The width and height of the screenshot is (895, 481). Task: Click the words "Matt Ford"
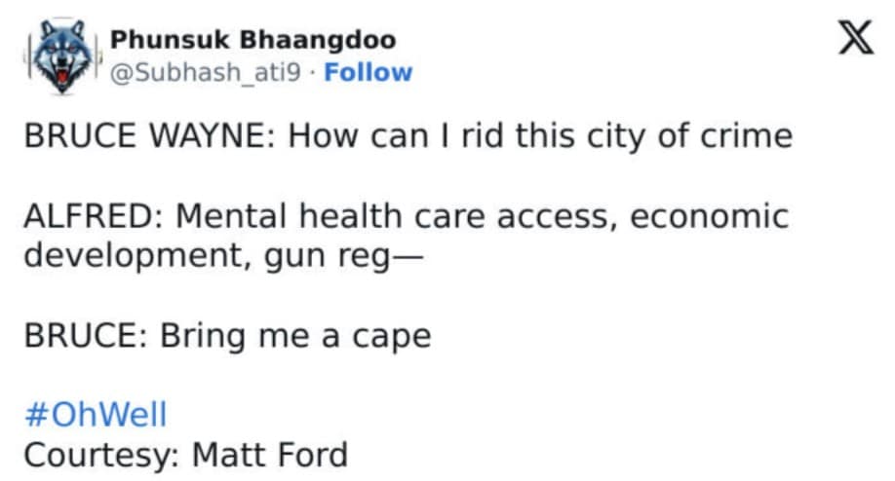tap(269, 455)
